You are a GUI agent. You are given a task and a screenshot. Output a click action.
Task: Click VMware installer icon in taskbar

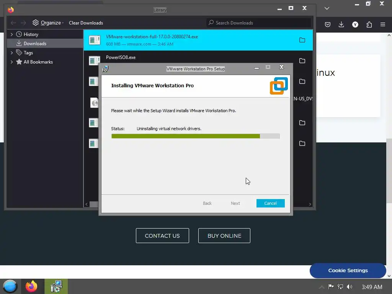coord(56,286)
